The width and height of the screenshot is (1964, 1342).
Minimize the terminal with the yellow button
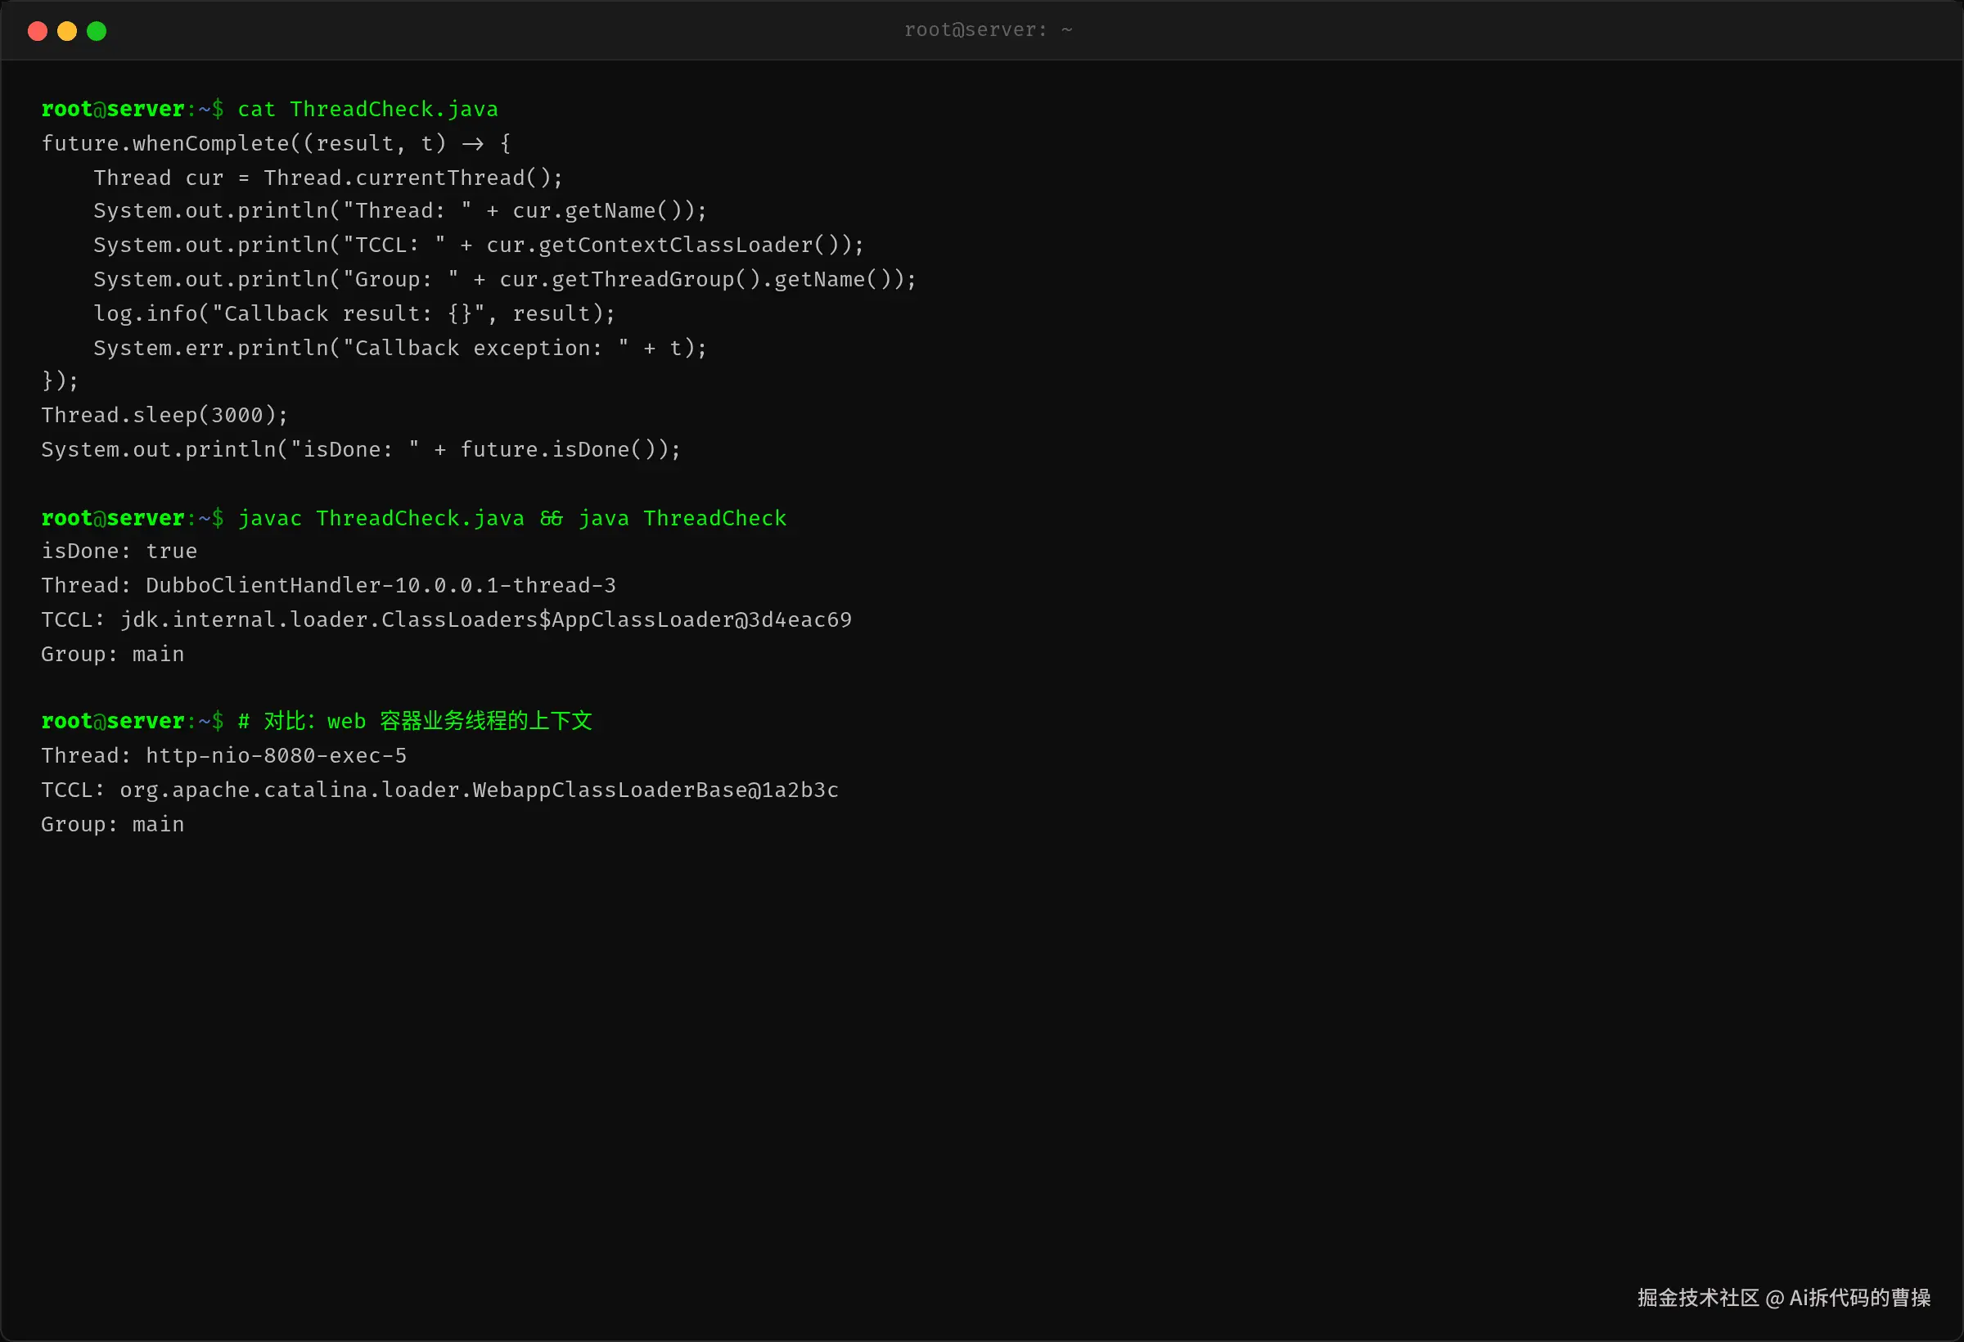tap(67, 31)
